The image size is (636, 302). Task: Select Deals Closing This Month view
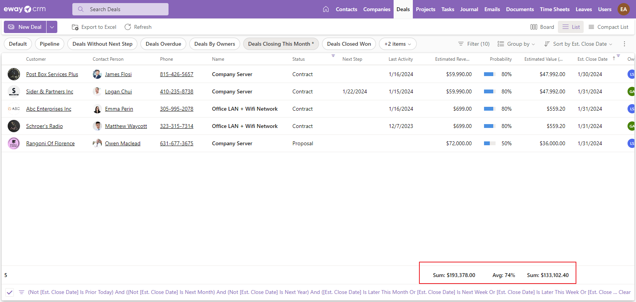coord(281,44)
